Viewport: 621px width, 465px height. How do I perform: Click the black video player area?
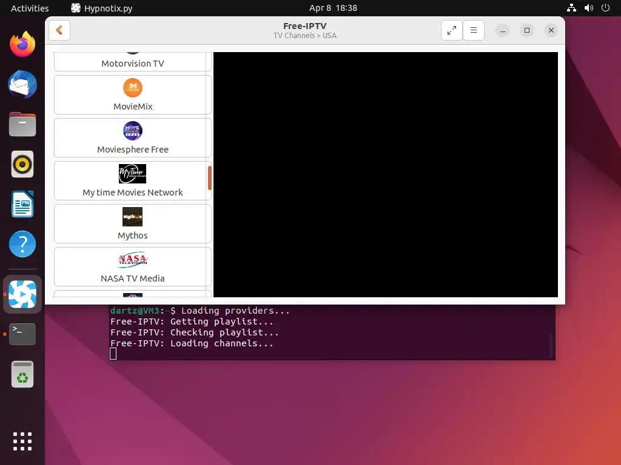pyautogui.click(x=385, y=174)
